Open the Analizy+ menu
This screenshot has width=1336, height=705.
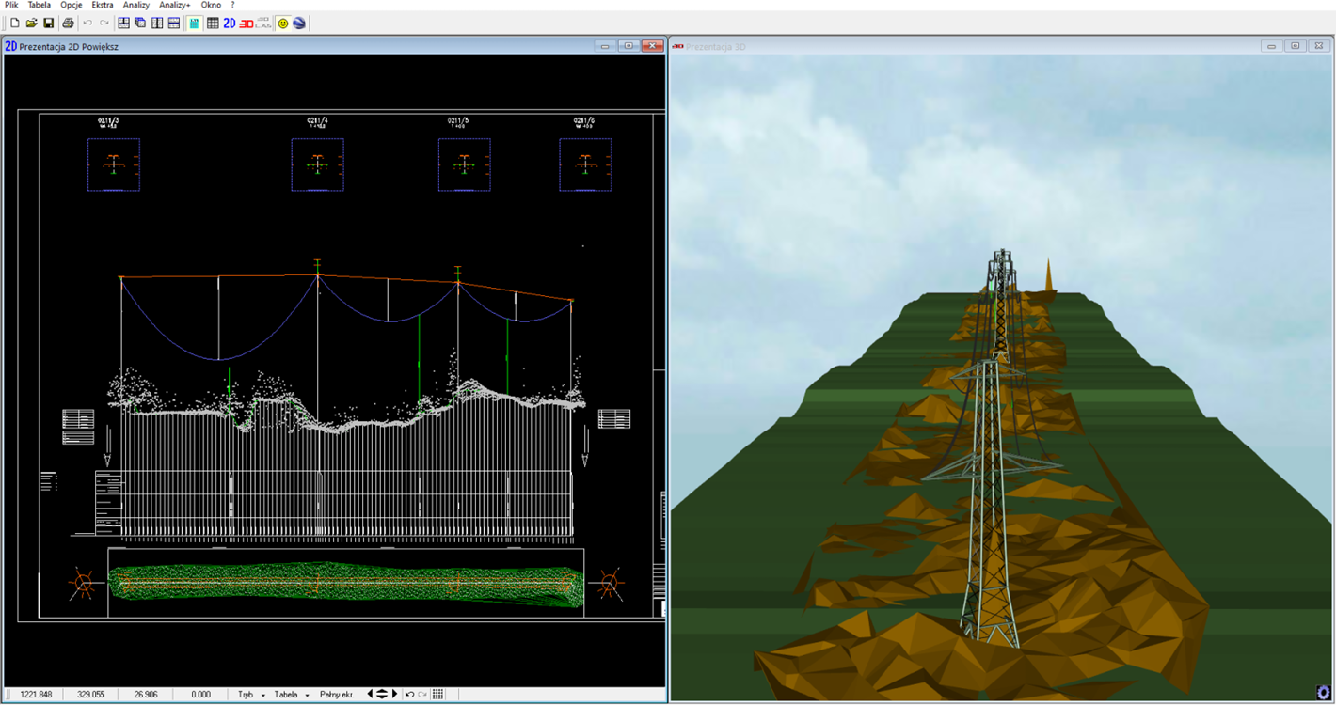pos(174,5)
